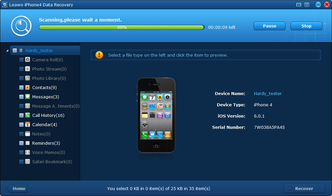The image size is (332, 196).
Task: Click the Photo Library icon
Action: pos(28,78)
